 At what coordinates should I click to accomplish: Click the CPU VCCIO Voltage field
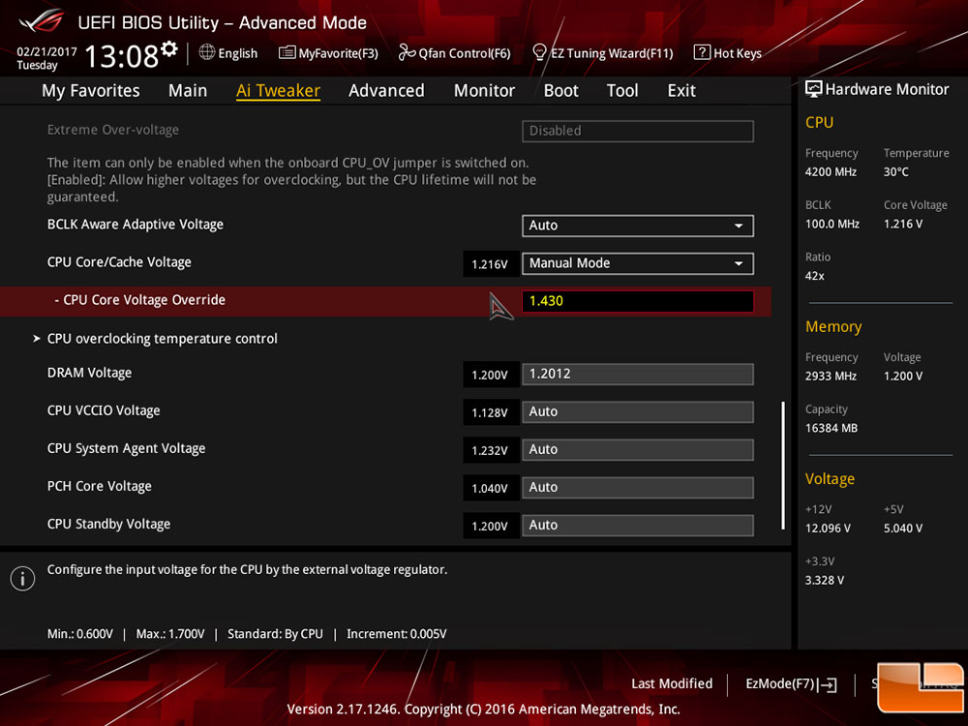[x=638, y=411]
